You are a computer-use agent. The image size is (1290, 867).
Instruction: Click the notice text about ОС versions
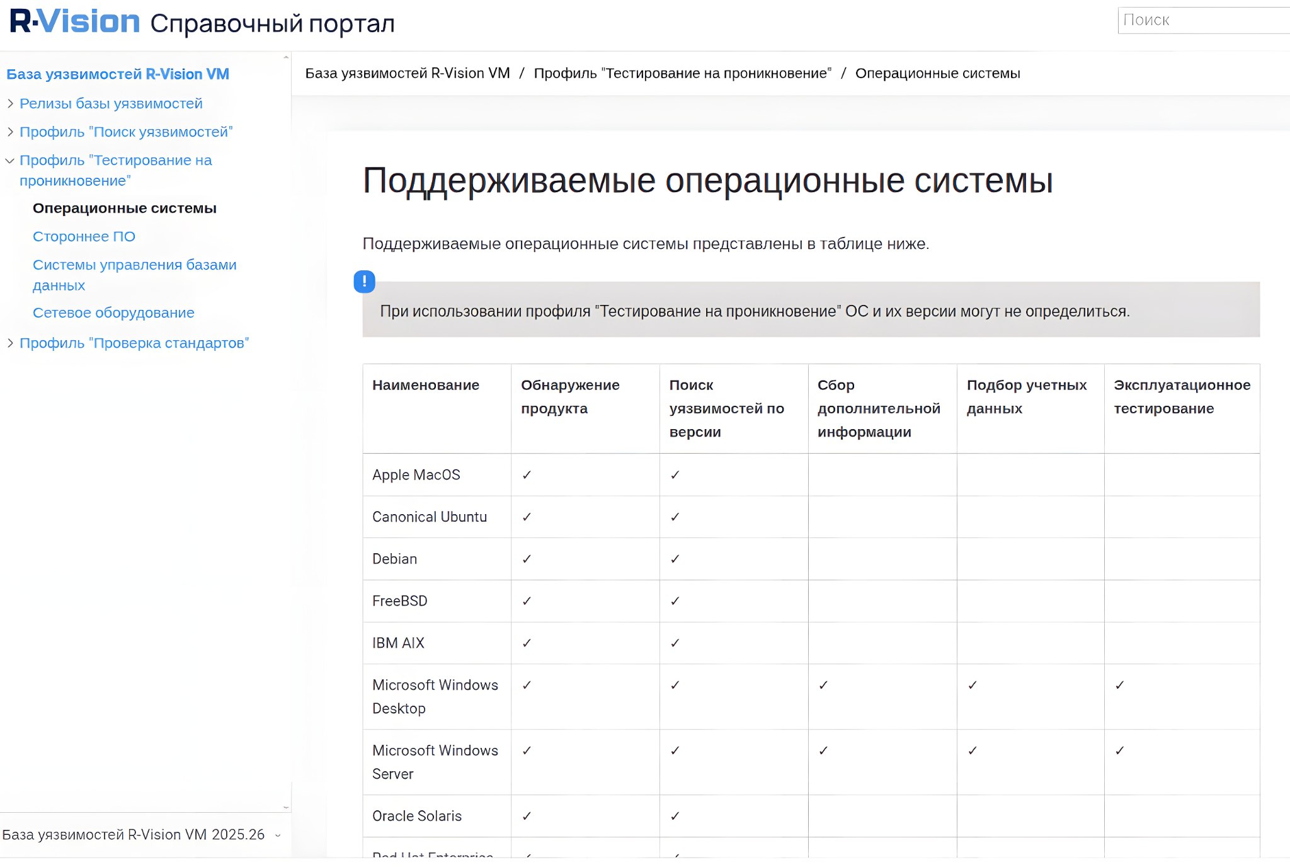[x=755, y=311]
